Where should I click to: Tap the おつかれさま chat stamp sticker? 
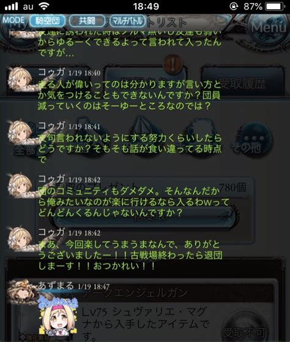[x=58, y=316]
